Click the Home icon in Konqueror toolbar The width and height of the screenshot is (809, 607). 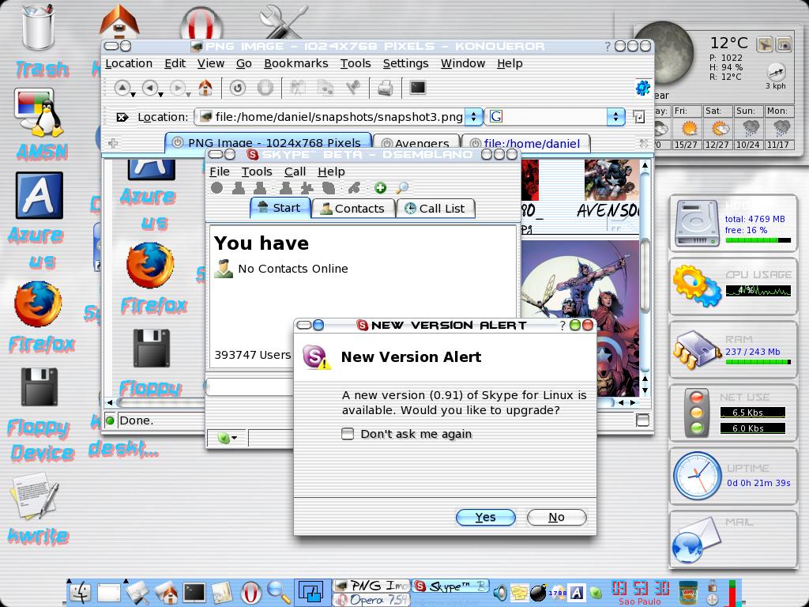pyautogui.click(x=205, y=89)
